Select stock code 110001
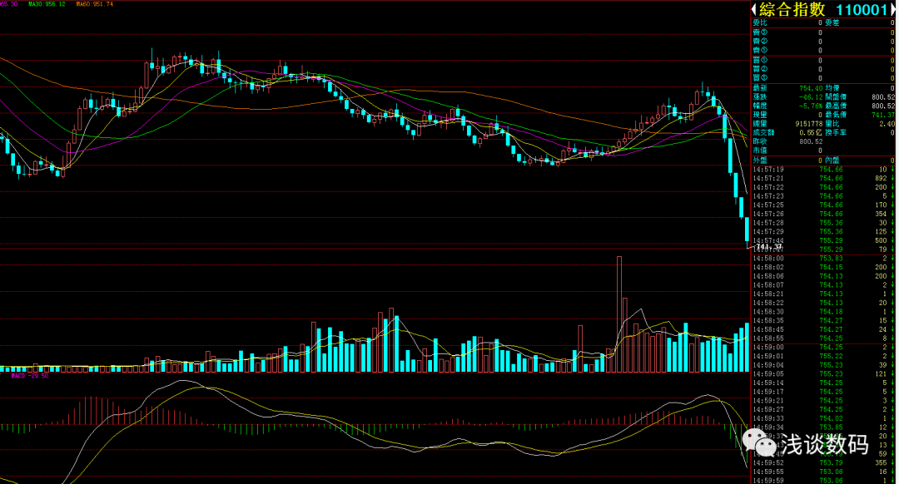Screen dimensions: 899x484 point(862,10)
